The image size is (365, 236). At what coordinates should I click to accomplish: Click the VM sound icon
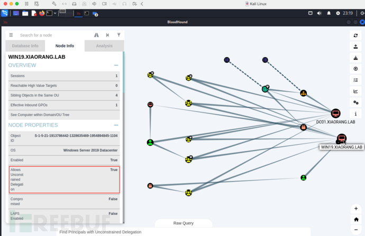pos(94,4)
